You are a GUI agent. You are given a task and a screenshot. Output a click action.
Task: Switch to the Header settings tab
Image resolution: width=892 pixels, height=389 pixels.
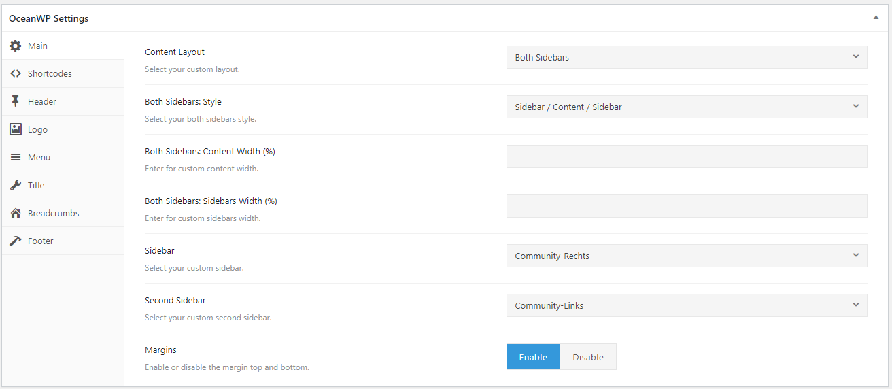(x=42, y=101)
